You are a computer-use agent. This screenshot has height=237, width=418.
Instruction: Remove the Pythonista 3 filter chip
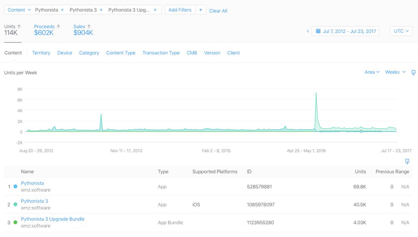[101, 10]
